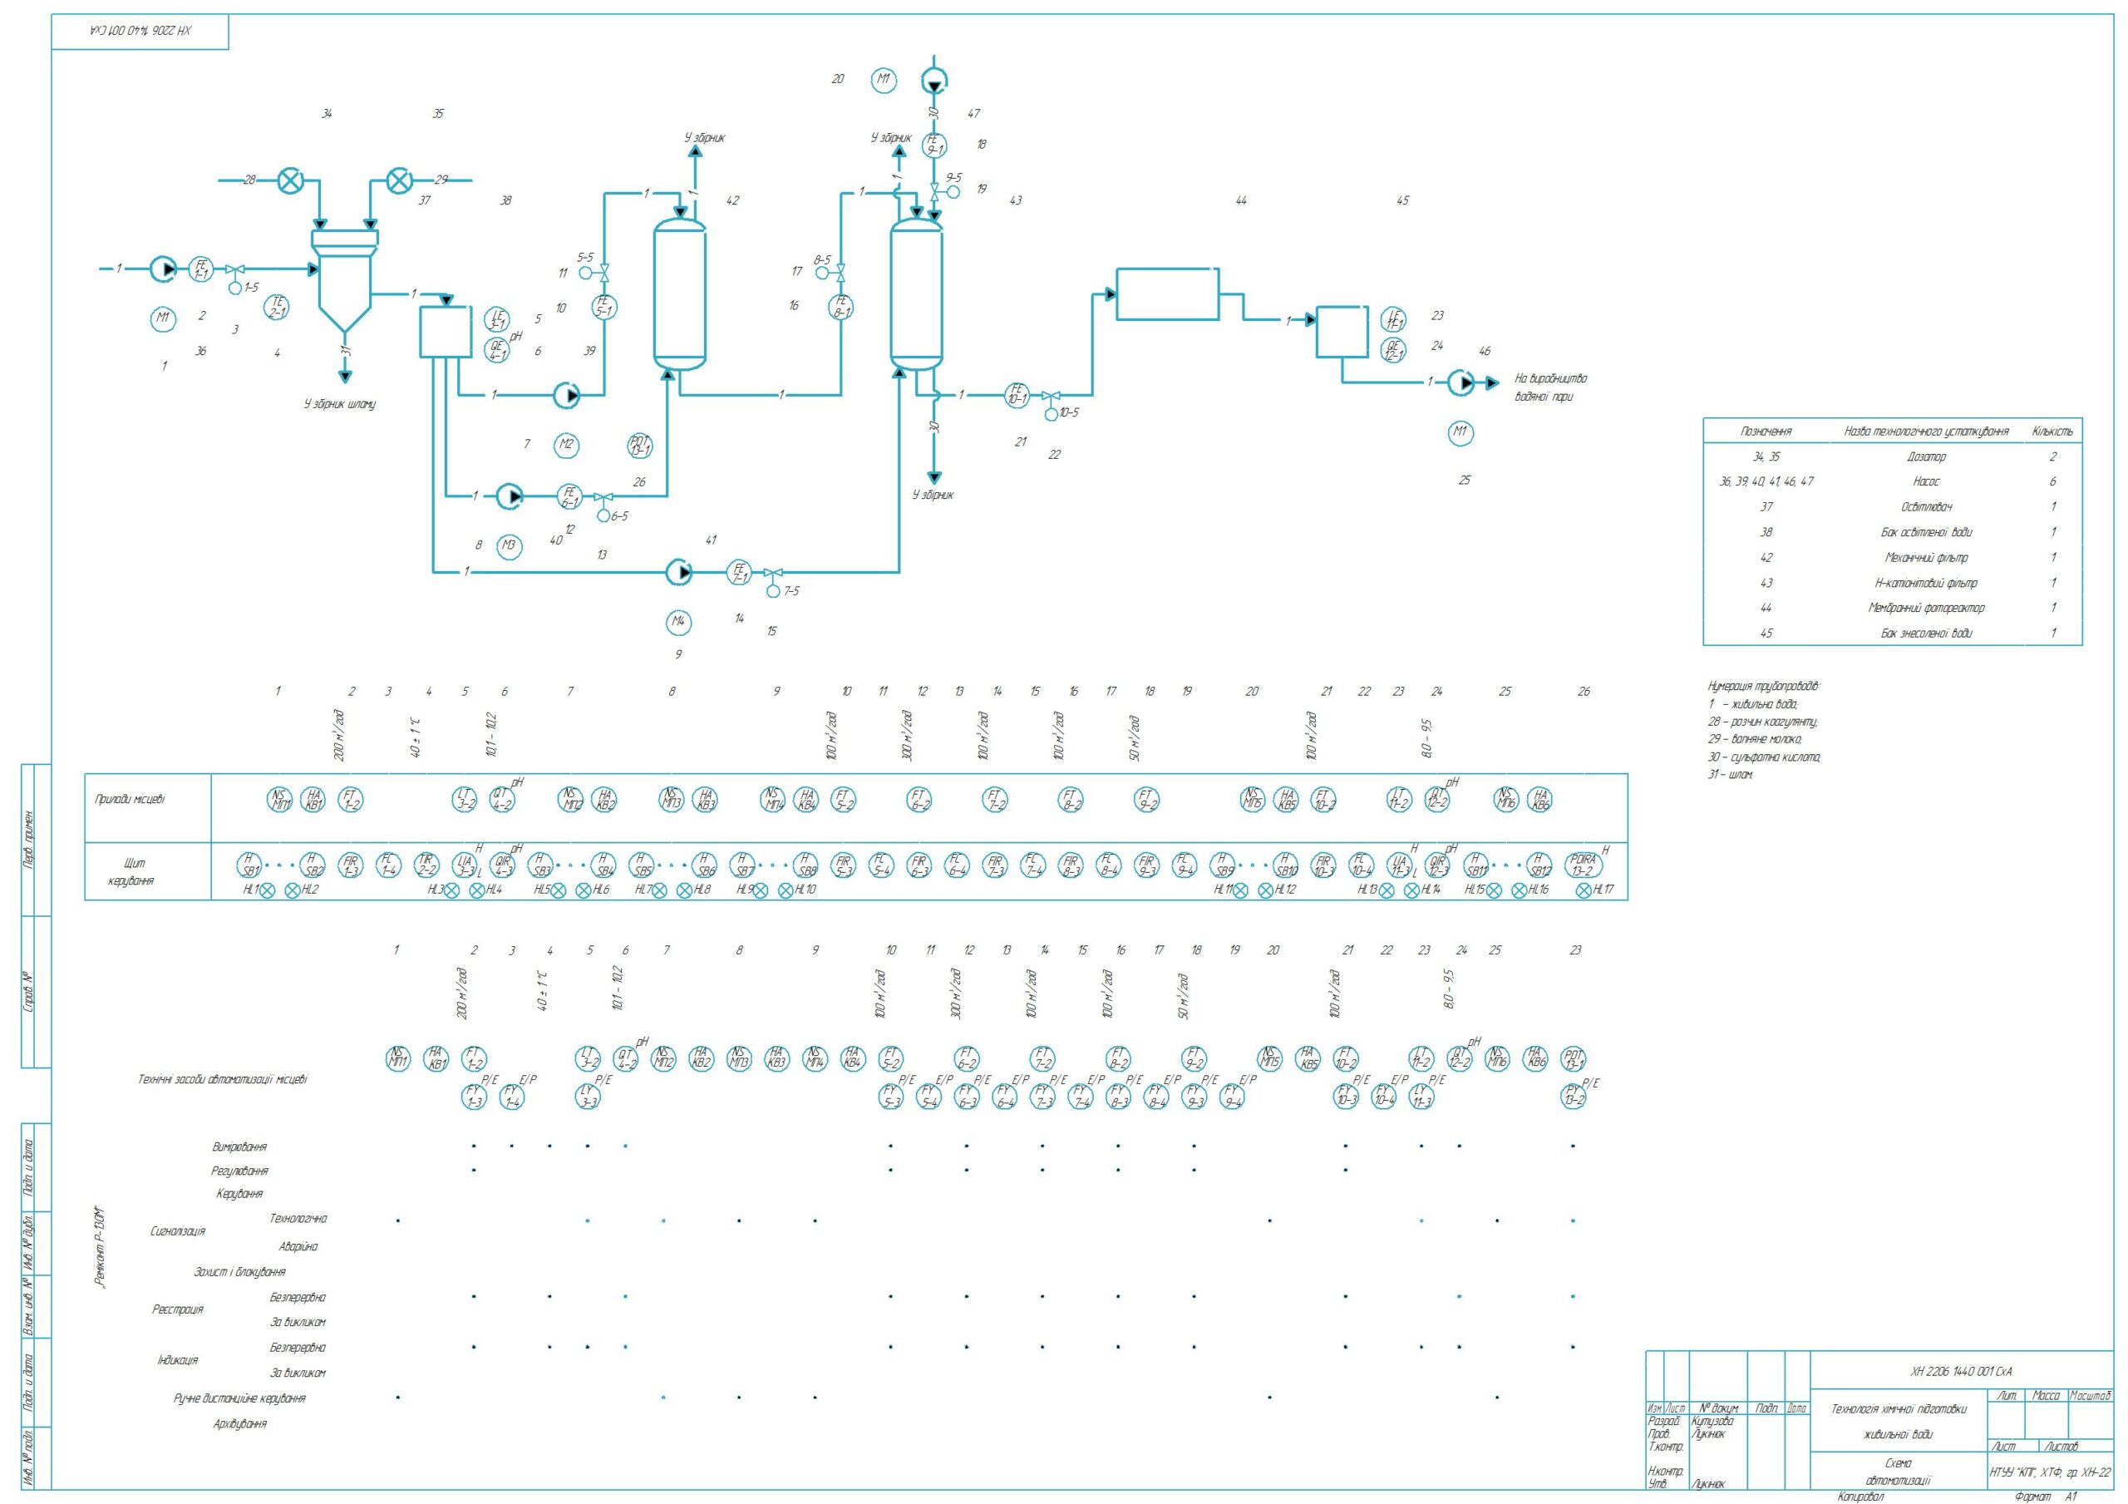Click the FE 9-1 acid flow sensor
Screen dimensions: 2128x1504
[934, 145]
